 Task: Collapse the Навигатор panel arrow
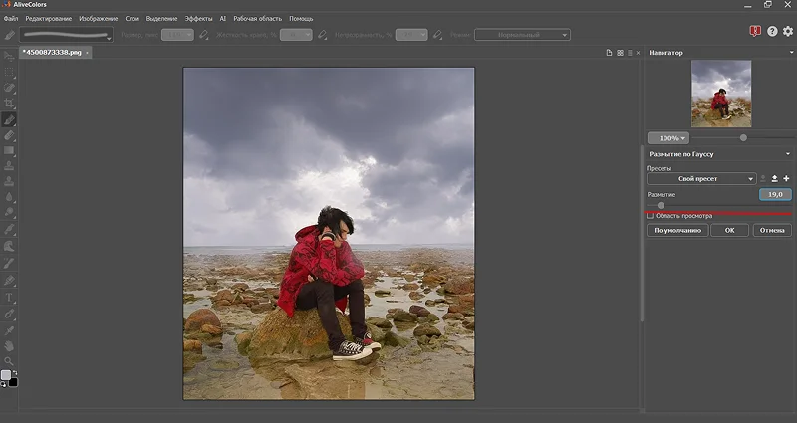coord(791,53)
